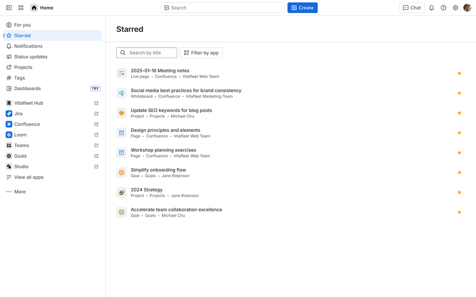Unstar Simplify onboarding flow goal
Image resolution: width=476 pixels, height=297 pixels.
pyautogui.click(x=459, y=173)
